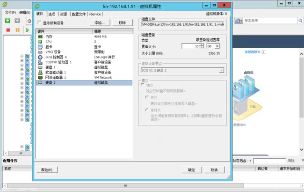Click the dialog title bar VM icon
Image resolution: width=304 pixels, height=192 pixels.
pyautogui.click(x=37, y=6)
